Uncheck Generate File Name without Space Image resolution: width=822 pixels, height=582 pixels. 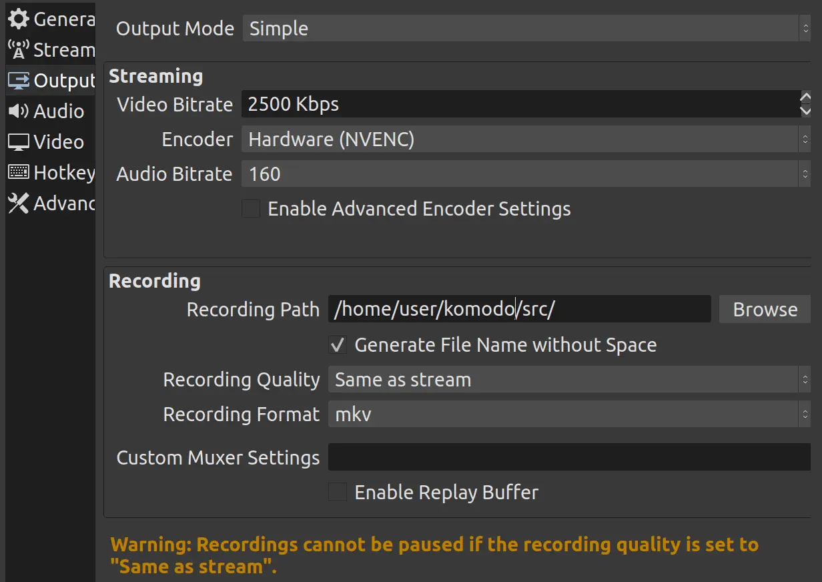(x=338, y=345)
